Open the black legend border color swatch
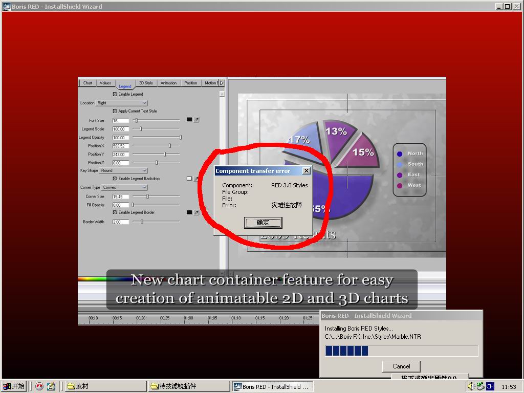Image resolution: width=524 pixels, height=393 pixels. [189, 212]
